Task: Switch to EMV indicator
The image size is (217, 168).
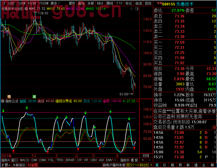Action: click(x=109, y=160)
